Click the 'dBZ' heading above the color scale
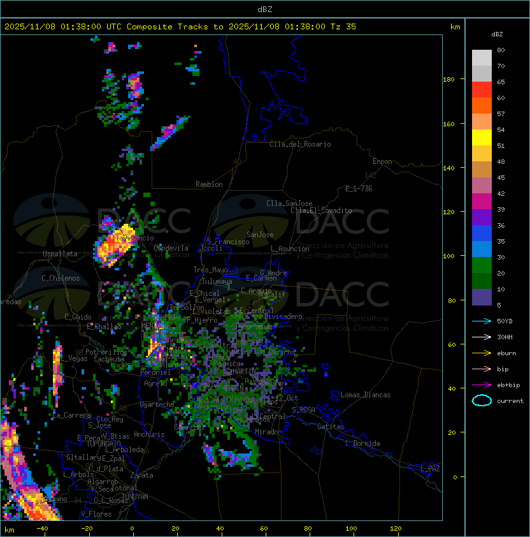The width and height of the screenshot is (530, 537). tap(497, 34)
